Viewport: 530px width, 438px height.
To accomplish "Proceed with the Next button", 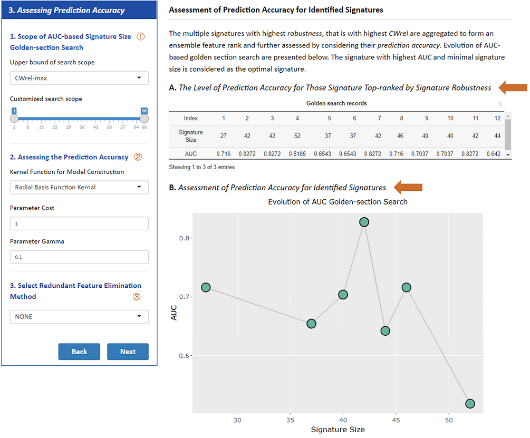I will tap(128, 352).
